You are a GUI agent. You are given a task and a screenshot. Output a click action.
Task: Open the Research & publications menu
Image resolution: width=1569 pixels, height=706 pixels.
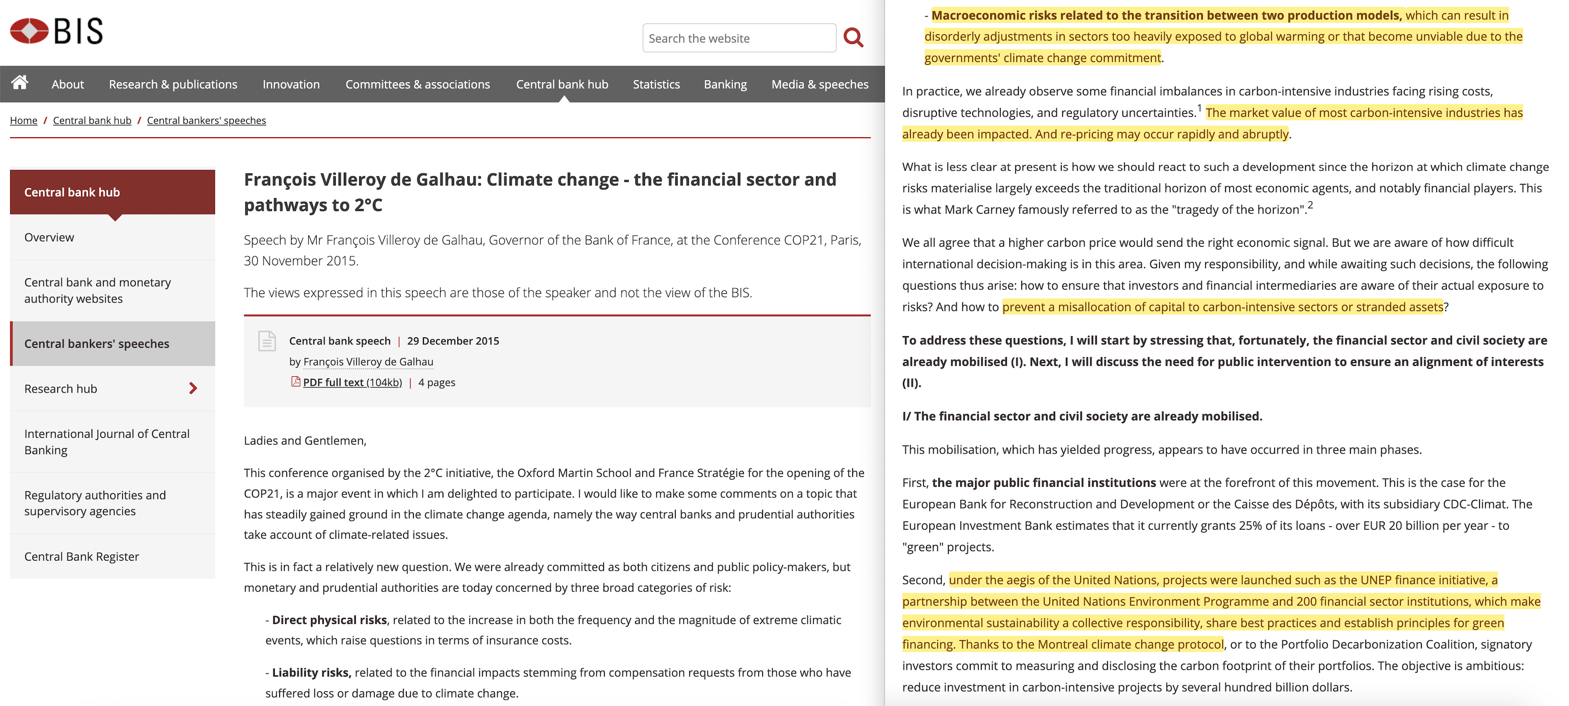[x=173, y=84]
